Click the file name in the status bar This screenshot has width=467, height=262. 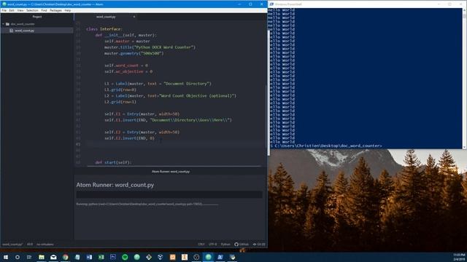click(12, 245)
